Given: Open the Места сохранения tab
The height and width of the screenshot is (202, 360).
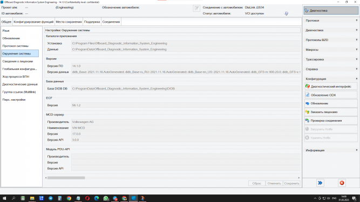Looking at the screenshot, I should 69,22.
